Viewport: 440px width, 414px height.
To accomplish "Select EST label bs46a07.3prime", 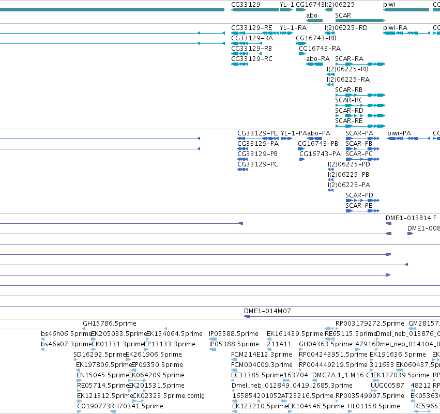I will [x=67, y=344].
